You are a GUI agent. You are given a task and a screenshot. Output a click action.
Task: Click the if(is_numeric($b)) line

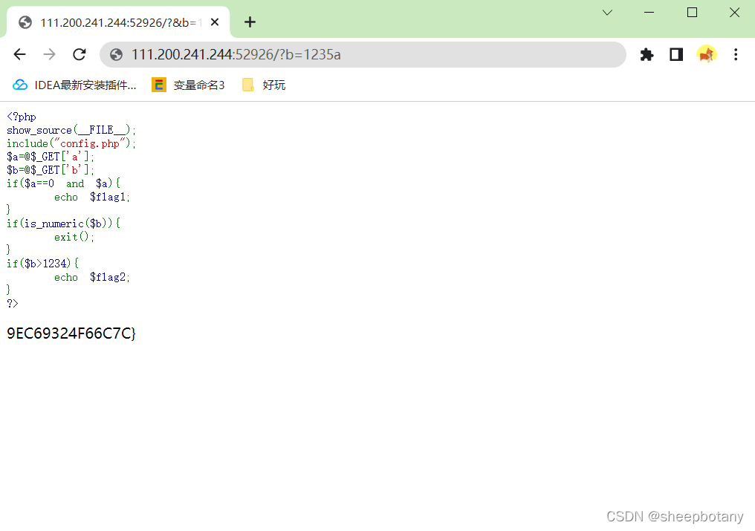[x=64, y=224]
